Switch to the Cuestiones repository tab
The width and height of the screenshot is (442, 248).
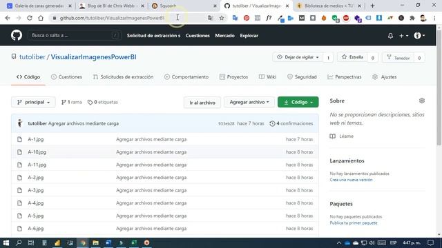click(x=66, y=76)
